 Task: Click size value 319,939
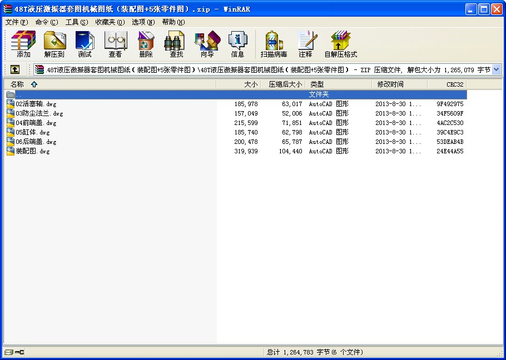coord(246,151)
